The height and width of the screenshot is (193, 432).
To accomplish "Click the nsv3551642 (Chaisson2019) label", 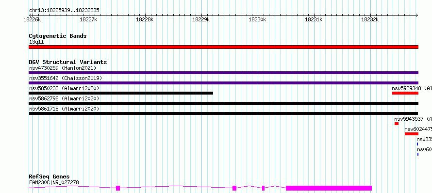I will [66, 78].
